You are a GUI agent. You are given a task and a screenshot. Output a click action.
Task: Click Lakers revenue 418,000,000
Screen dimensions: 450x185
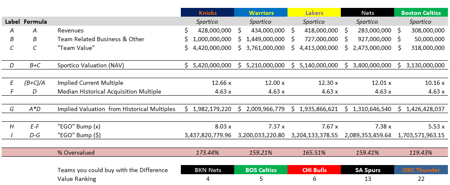coord(321,30)
